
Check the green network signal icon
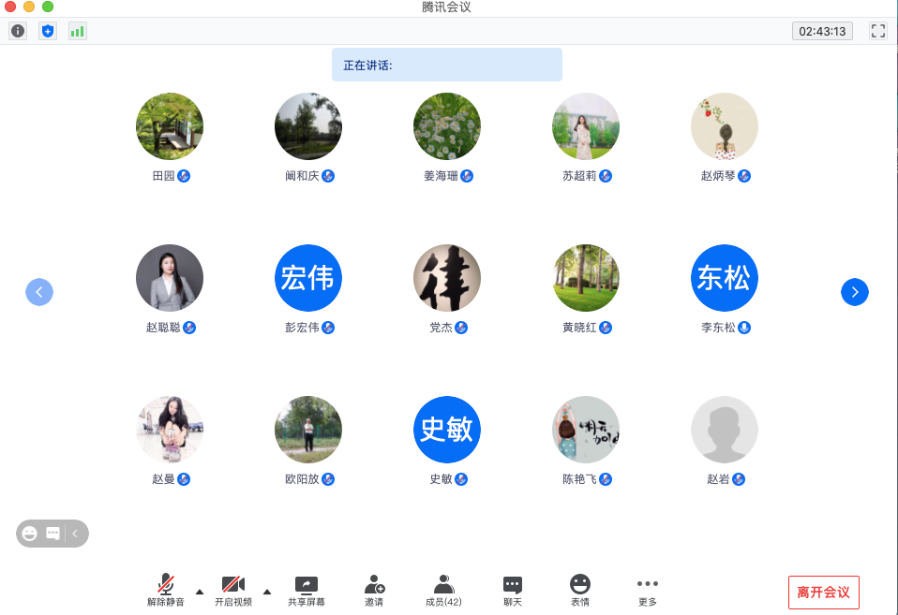[77, 31]
